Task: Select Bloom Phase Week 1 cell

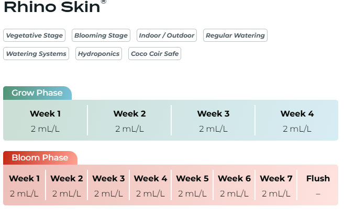Action: [25, 186]
